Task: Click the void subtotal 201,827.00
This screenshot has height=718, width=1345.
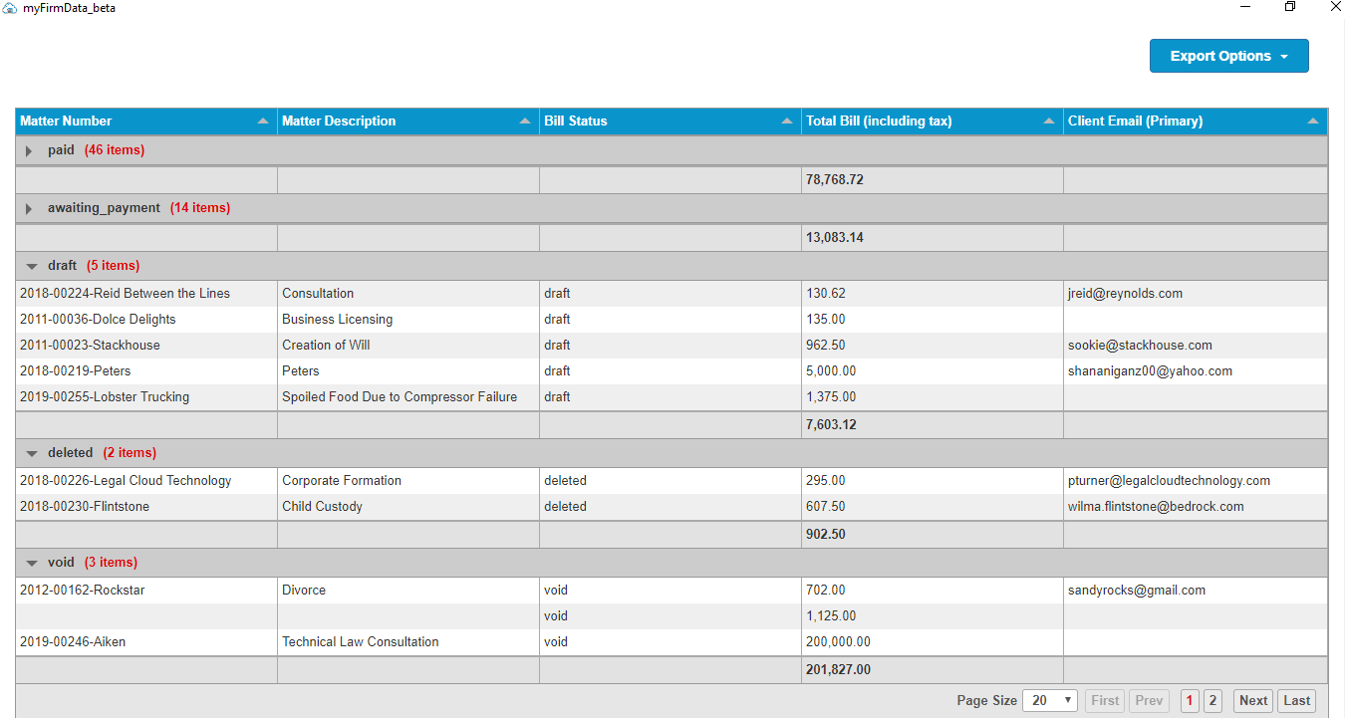Action: (838, 670)
